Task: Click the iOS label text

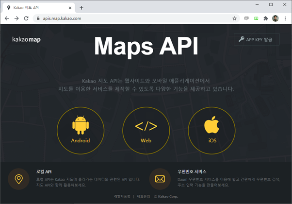Action: click(212, 140)
